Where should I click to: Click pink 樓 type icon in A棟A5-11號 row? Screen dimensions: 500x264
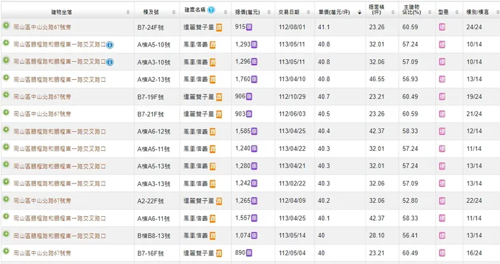tap(442, 148)
